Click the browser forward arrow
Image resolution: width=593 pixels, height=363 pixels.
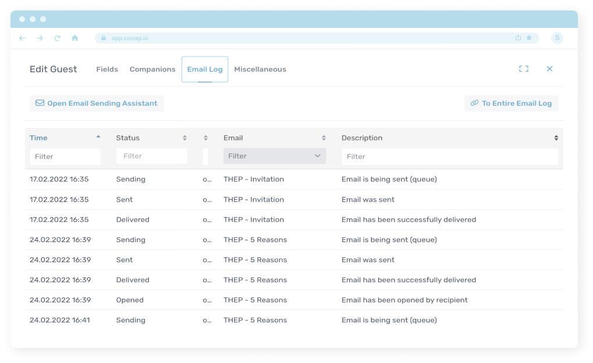pyautogui.click(x=40, y=38)
